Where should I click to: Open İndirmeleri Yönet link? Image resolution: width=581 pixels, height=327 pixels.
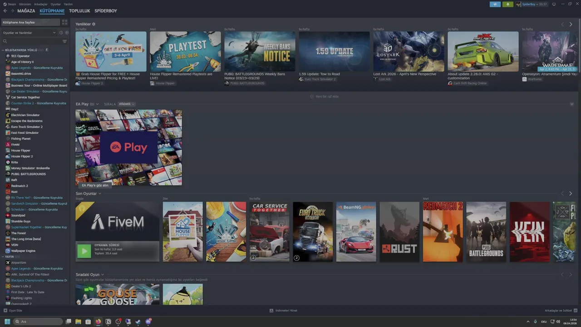click(x=286, y=311)
